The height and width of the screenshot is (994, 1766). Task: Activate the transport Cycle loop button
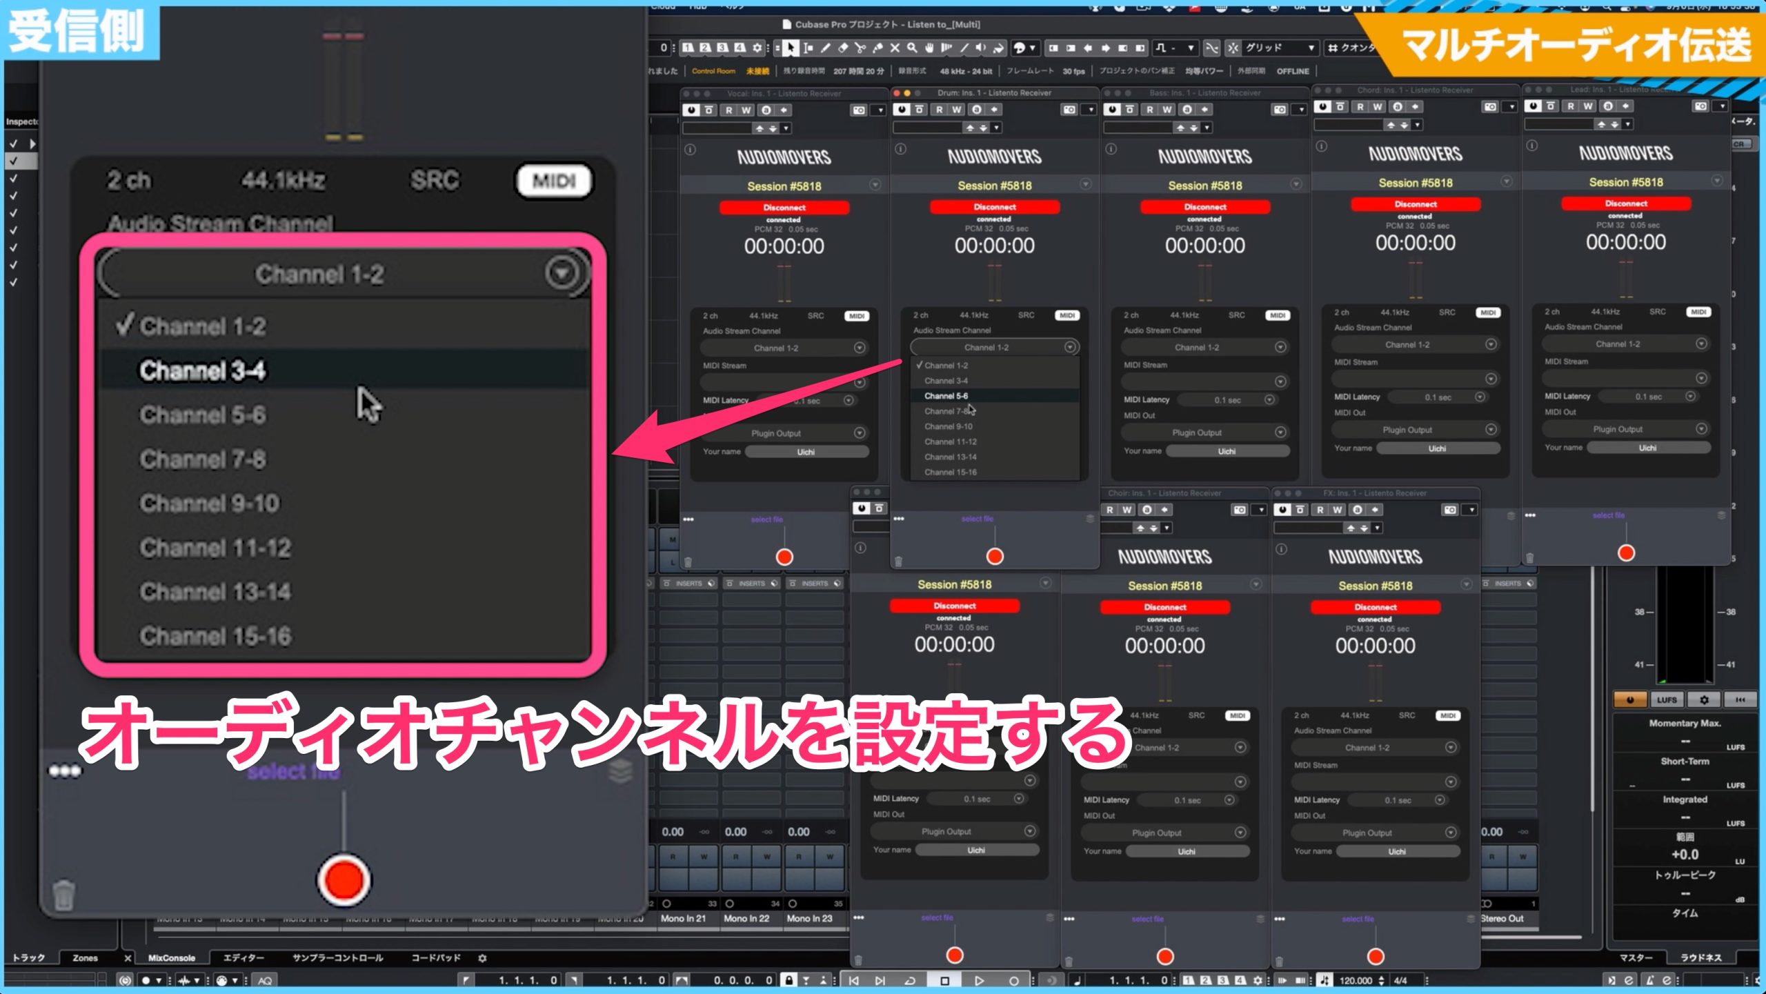[910, 980]
